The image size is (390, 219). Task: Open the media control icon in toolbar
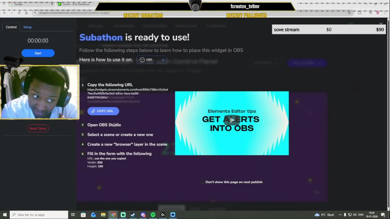click(x=370, y=13)
